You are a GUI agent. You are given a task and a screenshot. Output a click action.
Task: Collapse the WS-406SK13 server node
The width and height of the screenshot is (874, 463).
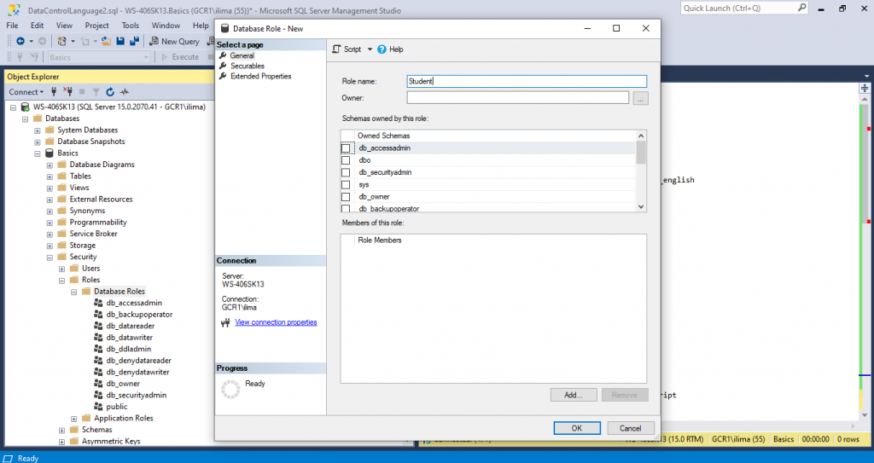(x=14, y=107)
